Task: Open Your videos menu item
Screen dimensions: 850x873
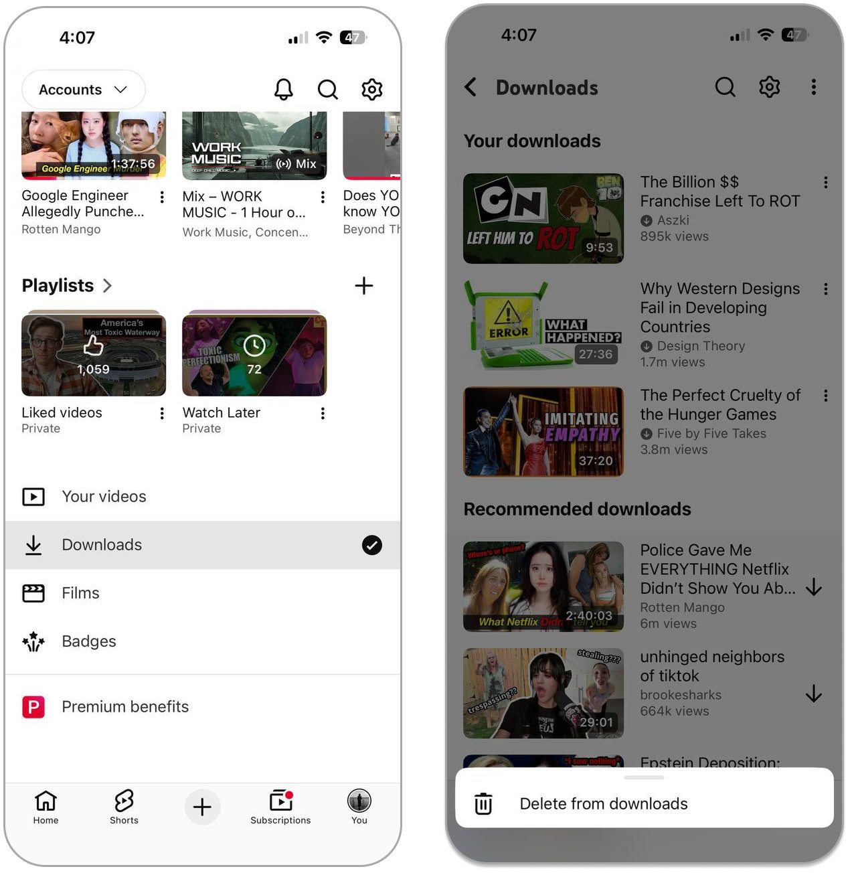Action: click(x=203, y=497)
